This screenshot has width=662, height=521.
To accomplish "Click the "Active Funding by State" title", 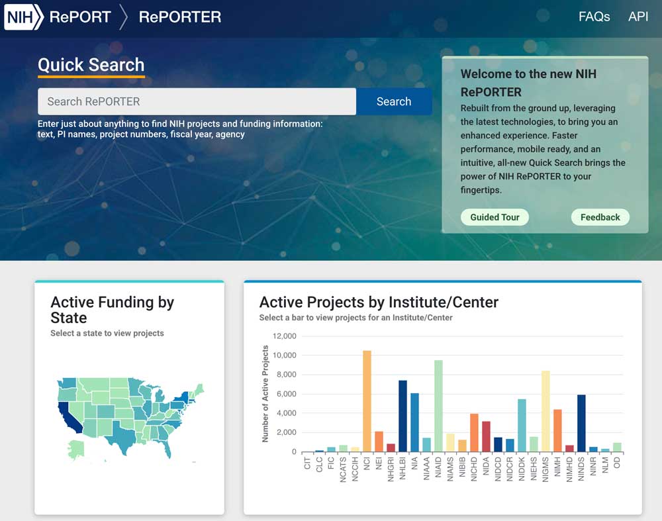I will tap(113, 310).
